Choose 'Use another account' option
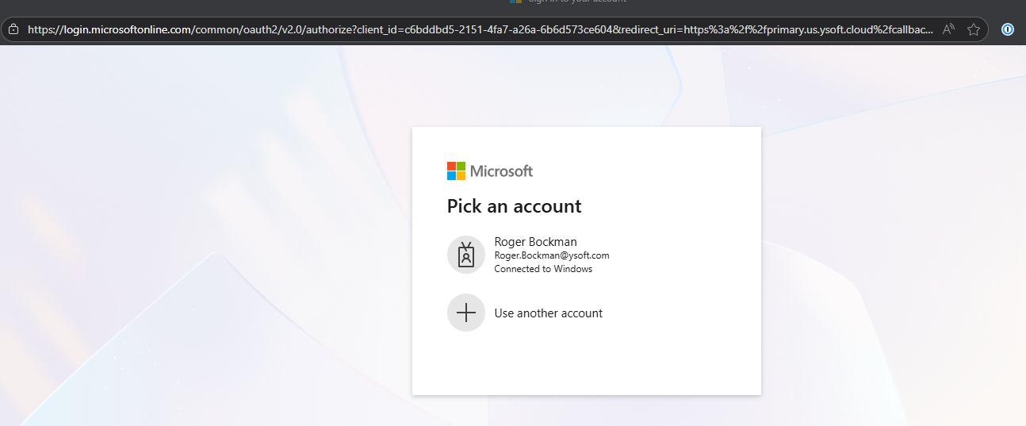 click(548, 313)
